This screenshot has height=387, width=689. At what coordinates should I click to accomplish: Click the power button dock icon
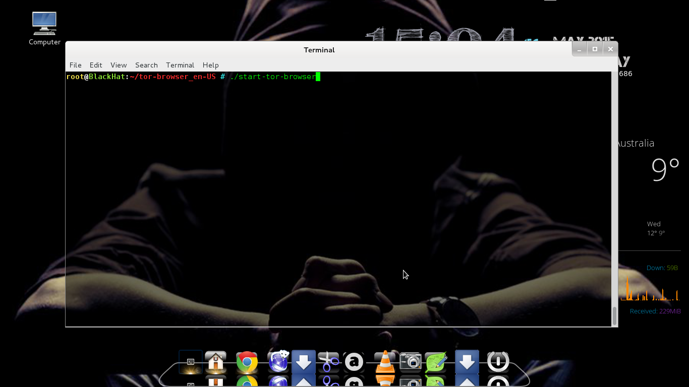[498, 362]
